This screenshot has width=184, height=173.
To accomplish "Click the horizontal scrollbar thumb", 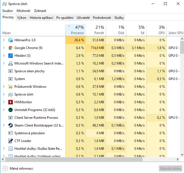I will 74,159.
